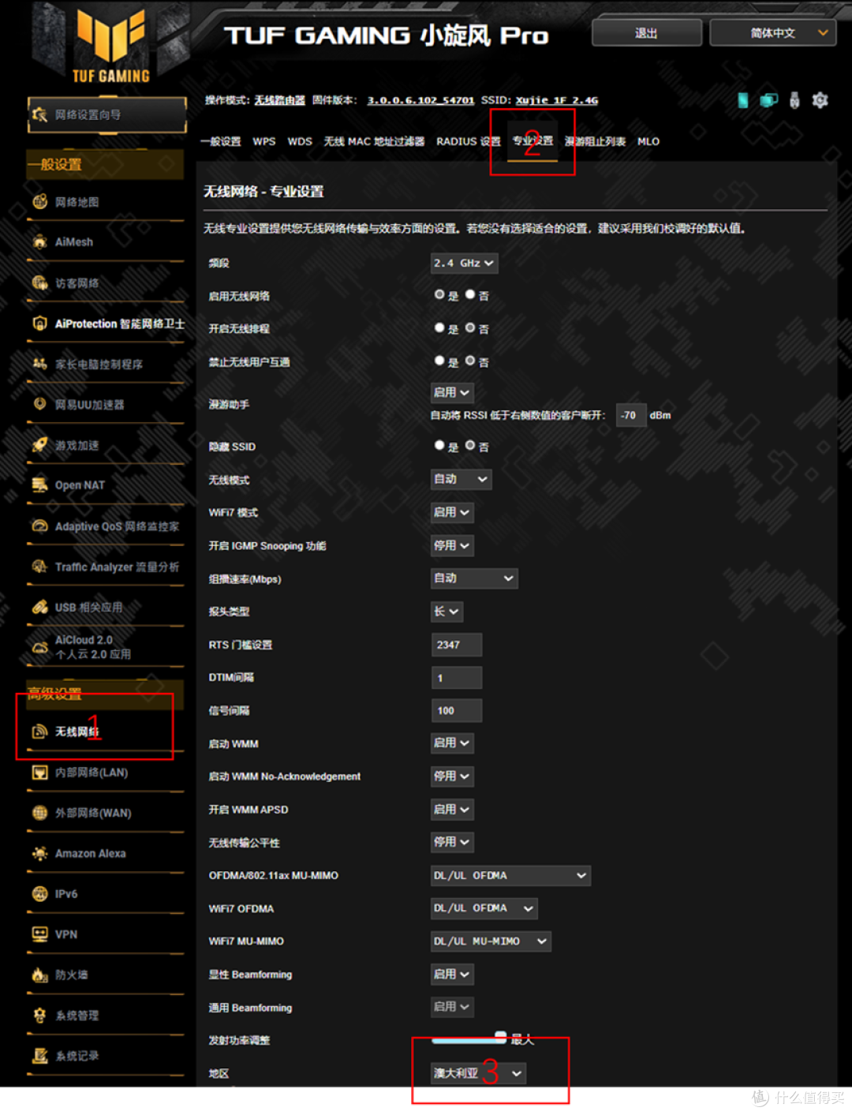Click the 无线路由器 operation mode link

click(x=279, y=100)
